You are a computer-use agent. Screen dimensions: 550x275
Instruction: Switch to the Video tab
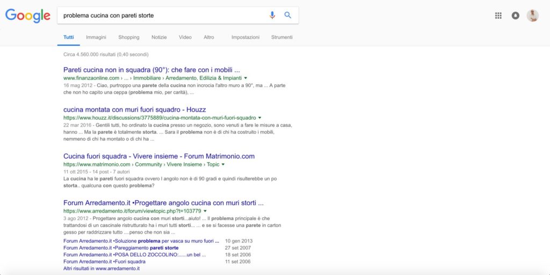coord(185,37)
